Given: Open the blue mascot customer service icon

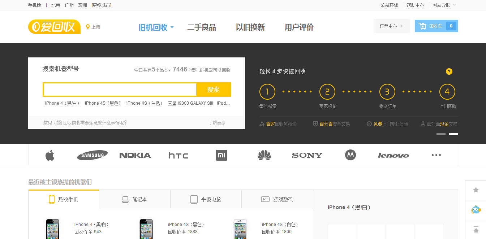Looking at the screenshot, I should tap(476, 210).
